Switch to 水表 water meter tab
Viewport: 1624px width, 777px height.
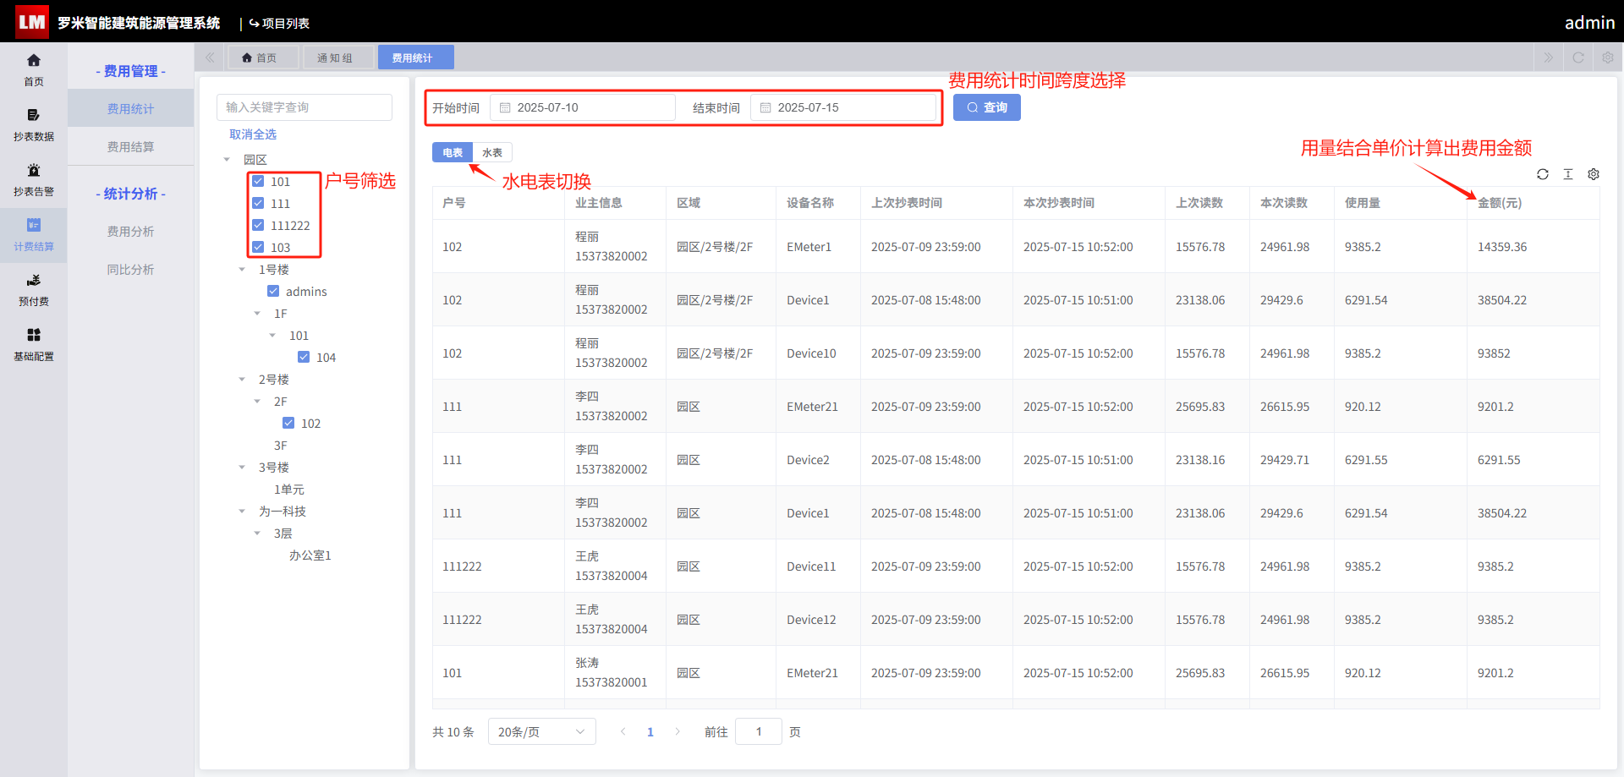[492, 152]
